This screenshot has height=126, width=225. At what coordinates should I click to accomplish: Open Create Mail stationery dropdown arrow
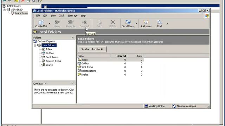(50, 23)
